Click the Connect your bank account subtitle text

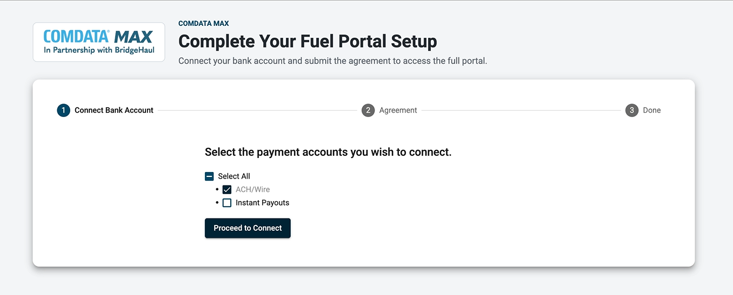(333, 61)
